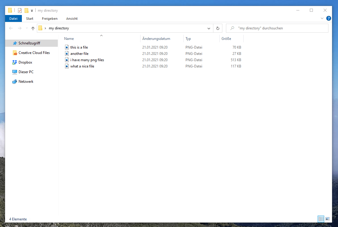Expand the address bar history dropdown
This screenshot has height=227, width=338.
pos(209,28)
